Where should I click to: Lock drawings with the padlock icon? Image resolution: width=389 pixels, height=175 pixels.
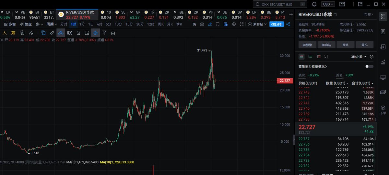78,33
